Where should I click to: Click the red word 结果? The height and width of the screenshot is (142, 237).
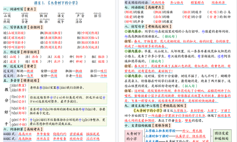coord(35,61)
